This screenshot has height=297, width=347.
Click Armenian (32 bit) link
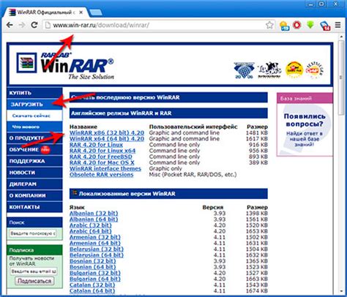(95, 237)
